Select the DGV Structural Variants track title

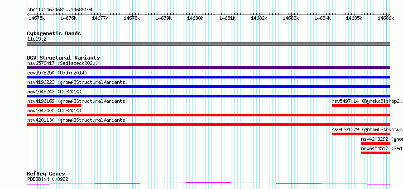[63, 58]
